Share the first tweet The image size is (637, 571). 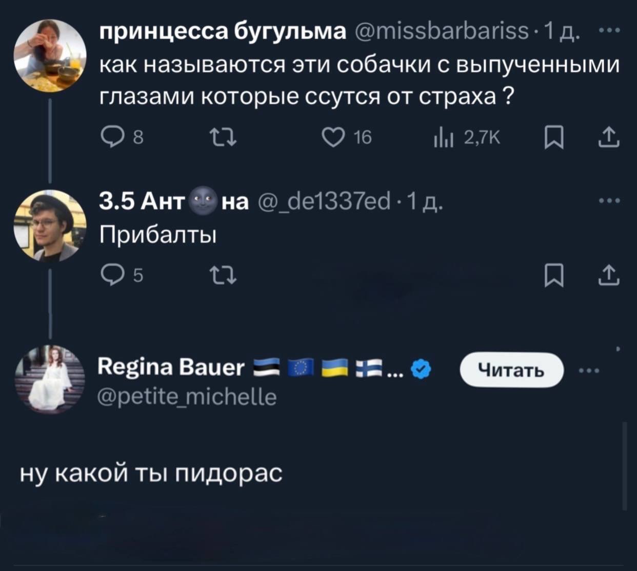(609, 137)
